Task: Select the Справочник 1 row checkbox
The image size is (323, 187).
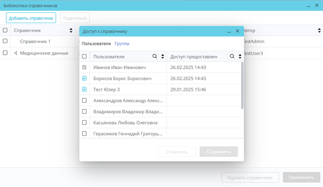Action: (x=5, y=41)
